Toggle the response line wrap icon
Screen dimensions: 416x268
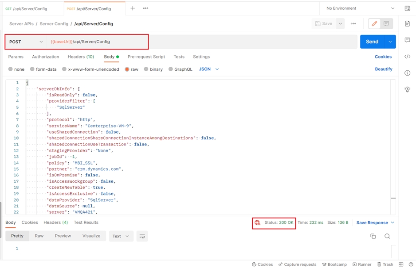point(142,236)
